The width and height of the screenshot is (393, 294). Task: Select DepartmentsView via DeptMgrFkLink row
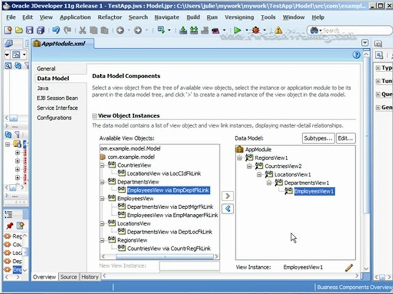170,207
